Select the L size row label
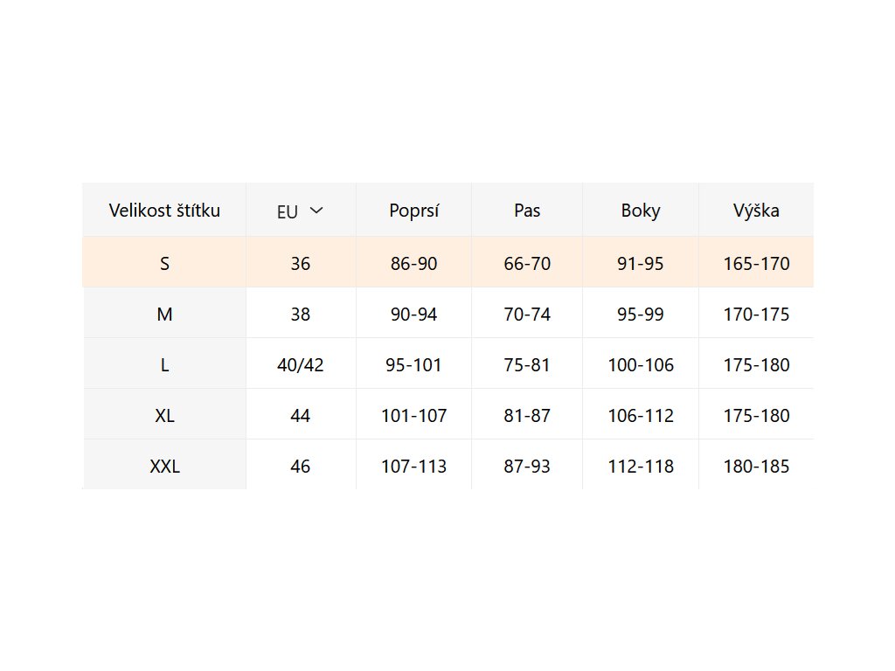Screen dimensions: 895x671 point(164,364)
